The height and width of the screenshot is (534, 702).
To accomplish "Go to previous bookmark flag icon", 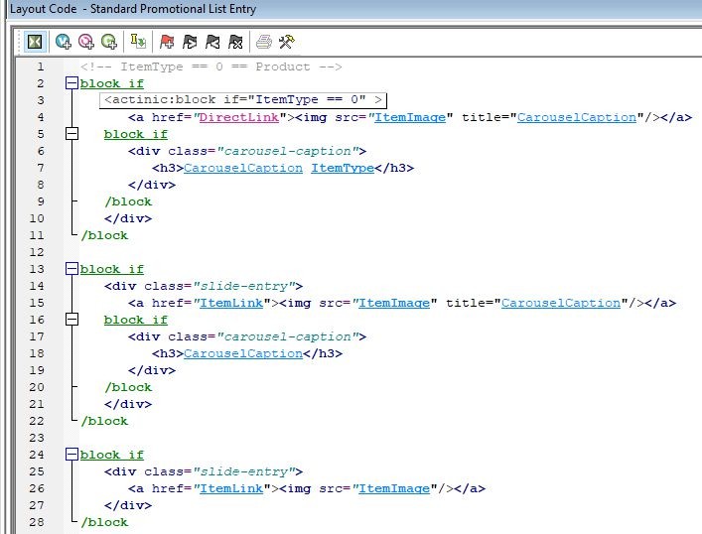I will tap(212, 42).
